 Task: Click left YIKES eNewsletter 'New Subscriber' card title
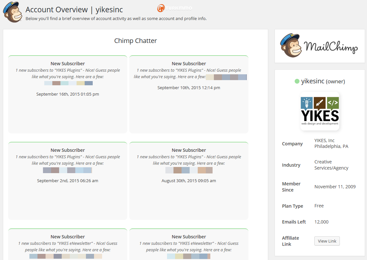[x=68, y=237]
